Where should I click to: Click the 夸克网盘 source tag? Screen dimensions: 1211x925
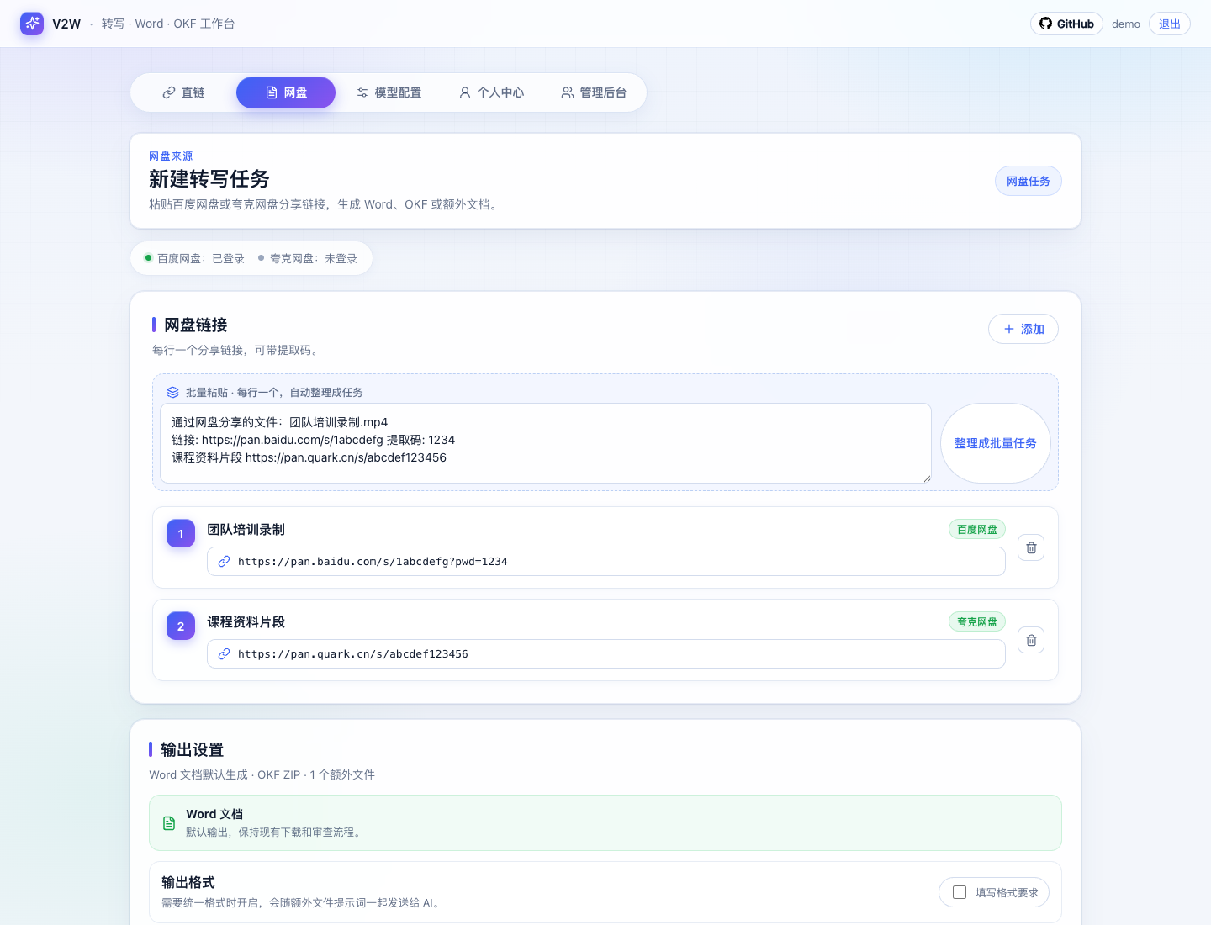click(977, 621)
